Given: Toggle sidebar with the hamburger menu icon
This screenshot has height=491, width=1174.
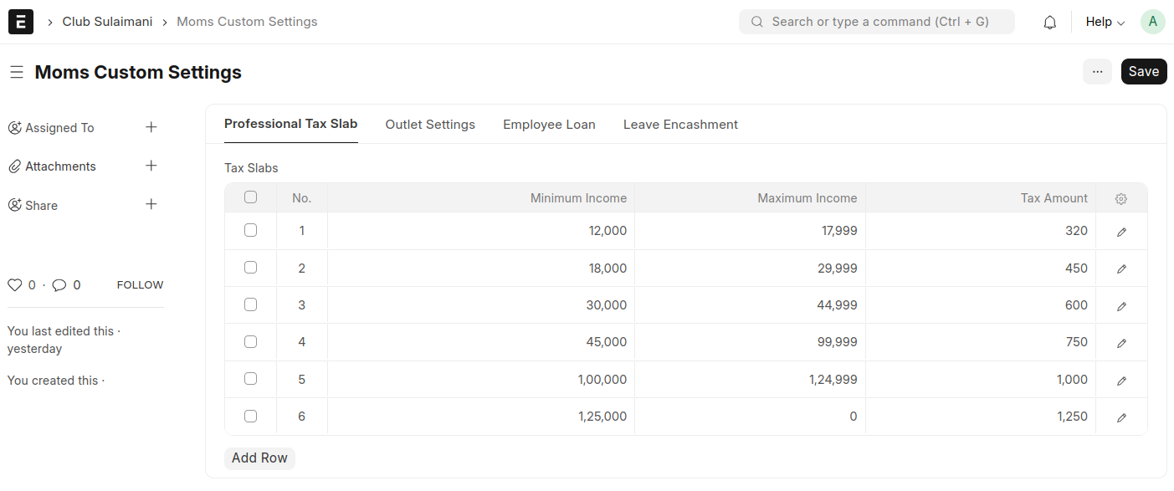Looking at the screenshot, I should [16, 73].
